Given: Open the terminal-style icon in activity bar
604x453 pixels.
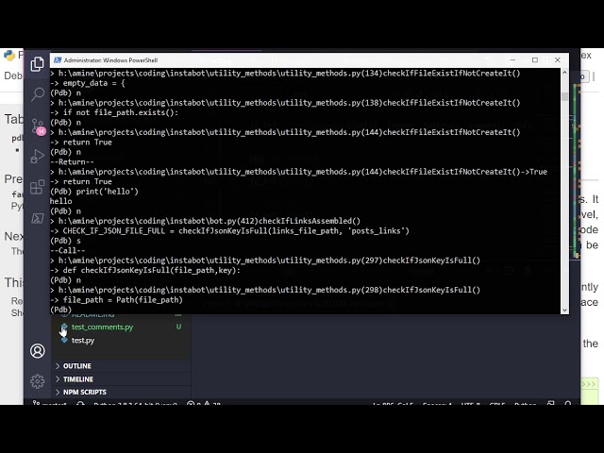Looking at the screenshot, I should click(38, 218).
